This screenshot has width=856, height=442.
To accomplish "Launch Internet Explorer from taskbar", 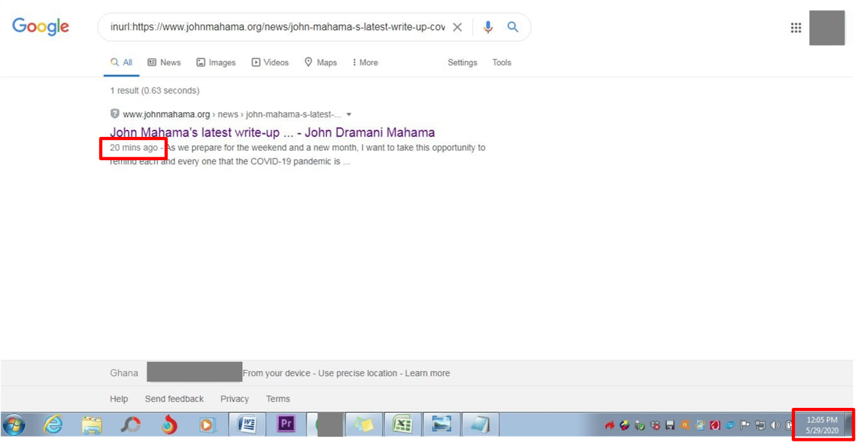I will pos(53,425).
